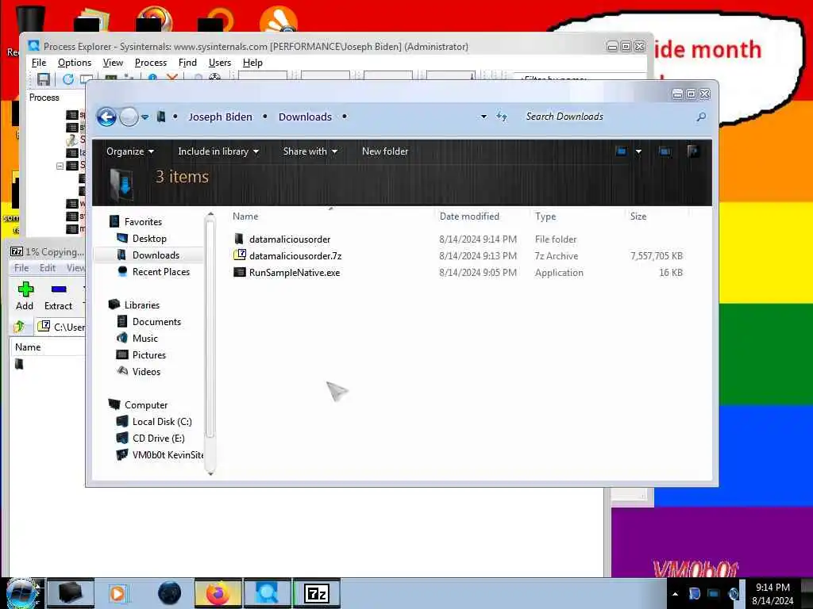This screenshot has width=813, height=609.
Task: Open the File menu in Process Explorer
Action: coord(39,63)
